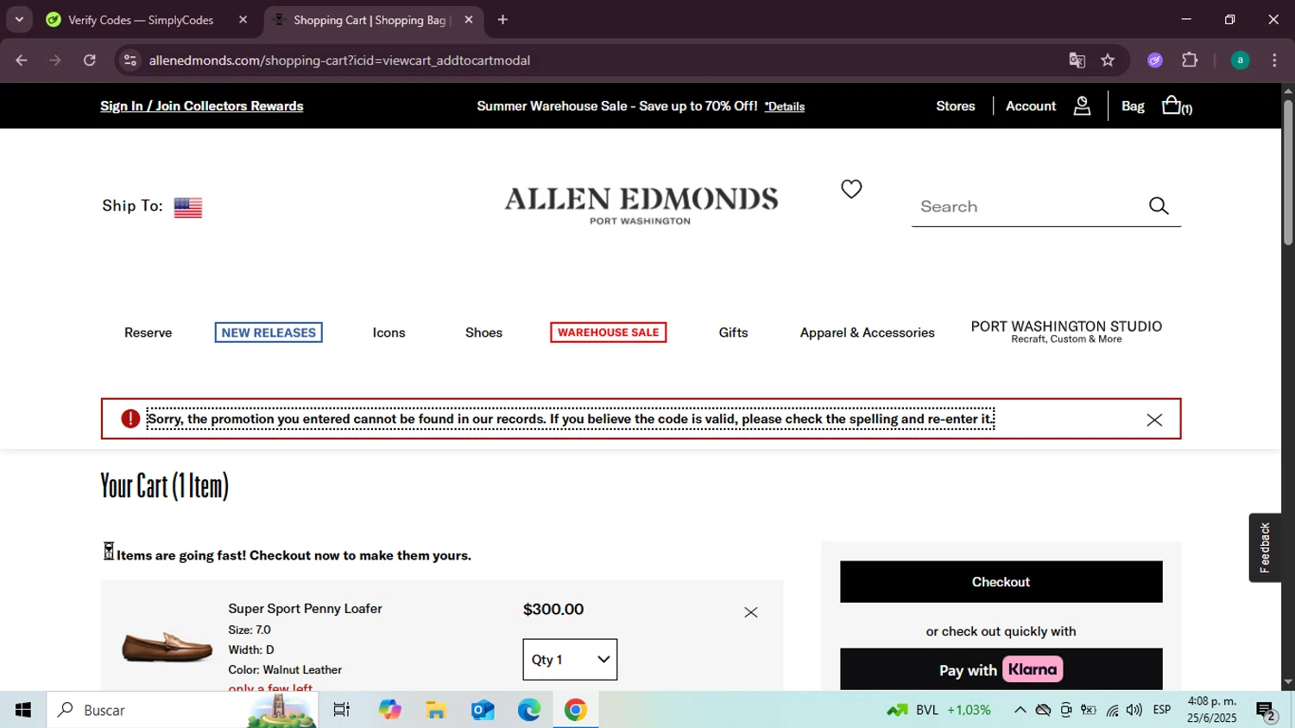Reload the page
This screenshot has height=728, width=1295.
(90, 60)
